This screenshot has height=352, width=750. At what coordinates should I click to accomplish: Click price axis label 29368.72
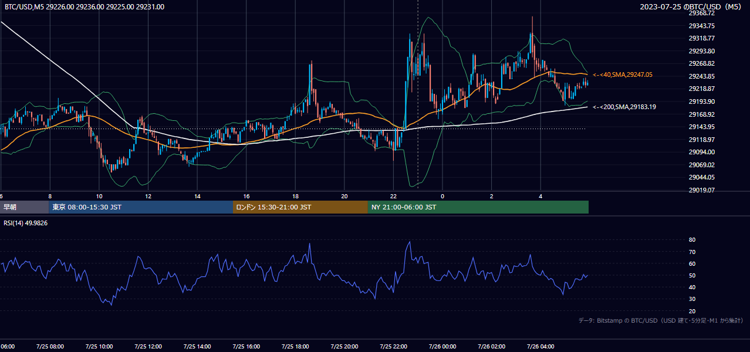coord(702,13)
